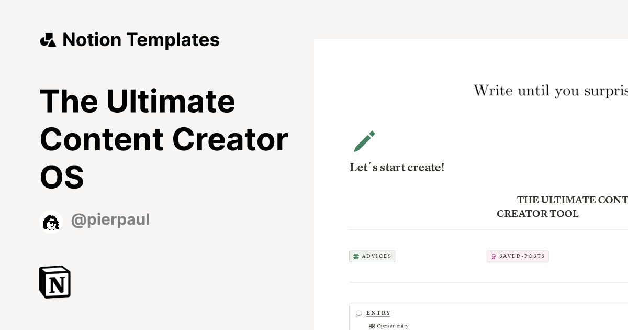Click the black Notion N logo

click(x=54, y=282)
